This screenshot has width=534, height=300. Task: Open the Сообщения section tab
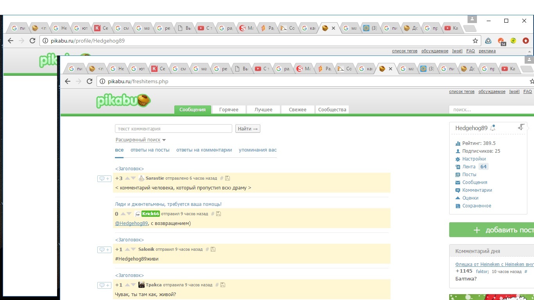point(192,110)
